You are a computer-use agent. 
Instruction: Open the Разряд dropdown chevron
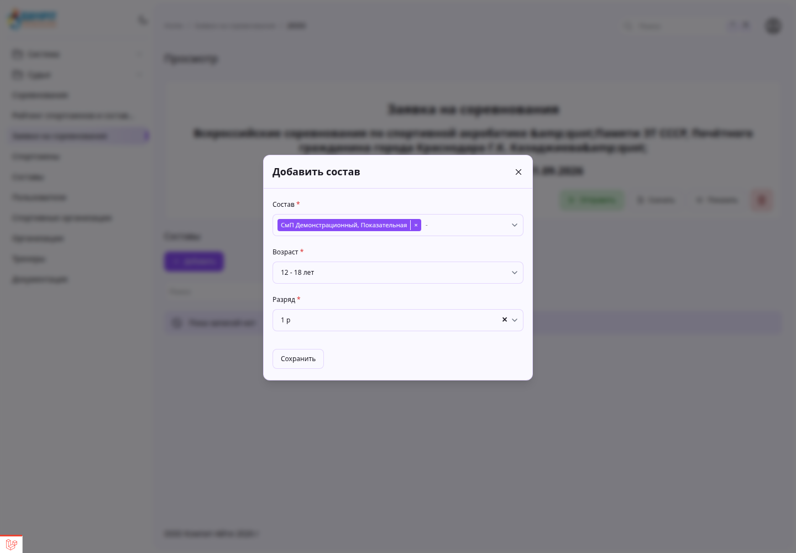[x=515, y=320]
